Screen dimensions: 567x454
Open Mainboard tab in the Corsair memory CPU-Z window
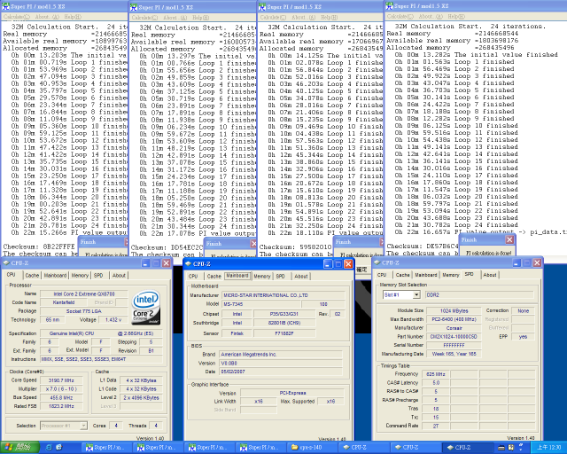(x=426, y=275)
